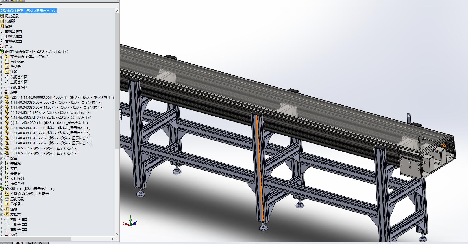Click the XYZ view orientation triad

tap(130, 221)
